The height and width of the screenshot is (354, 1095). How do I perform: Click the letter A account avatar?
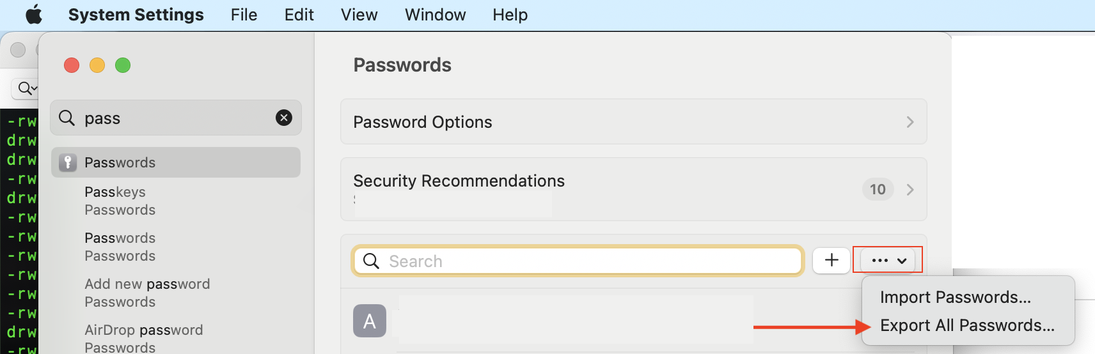tap(370, 321)
